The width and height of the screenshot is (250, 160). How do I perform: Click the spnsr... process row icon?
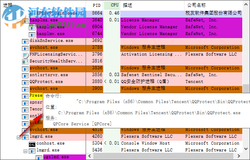25,103
